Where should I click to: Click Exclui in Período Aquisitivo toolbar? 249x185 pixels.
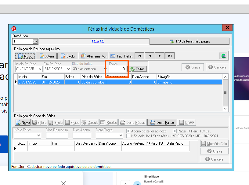pyautogui.click(x=68, y=56)
